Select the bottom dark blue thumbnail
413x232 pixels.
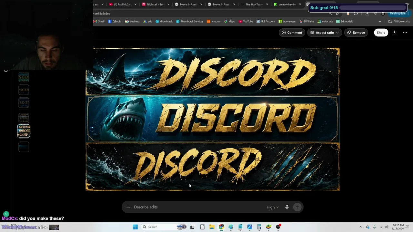pos(24,147)
